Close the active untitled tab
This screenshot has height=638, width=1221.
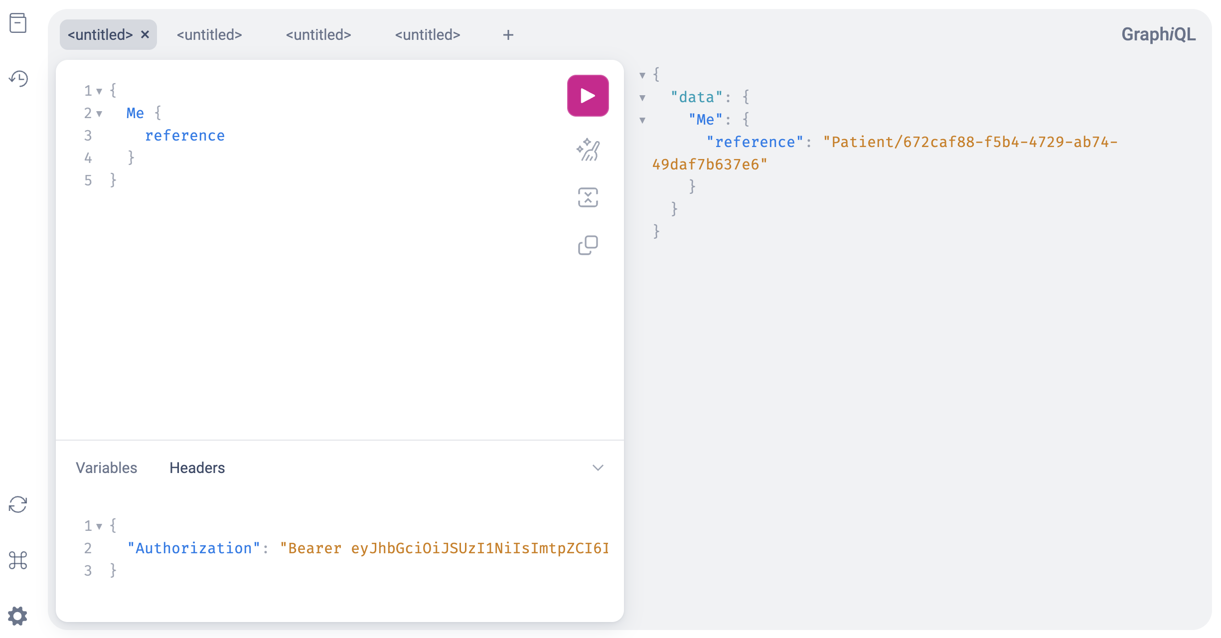click(145, 34)
